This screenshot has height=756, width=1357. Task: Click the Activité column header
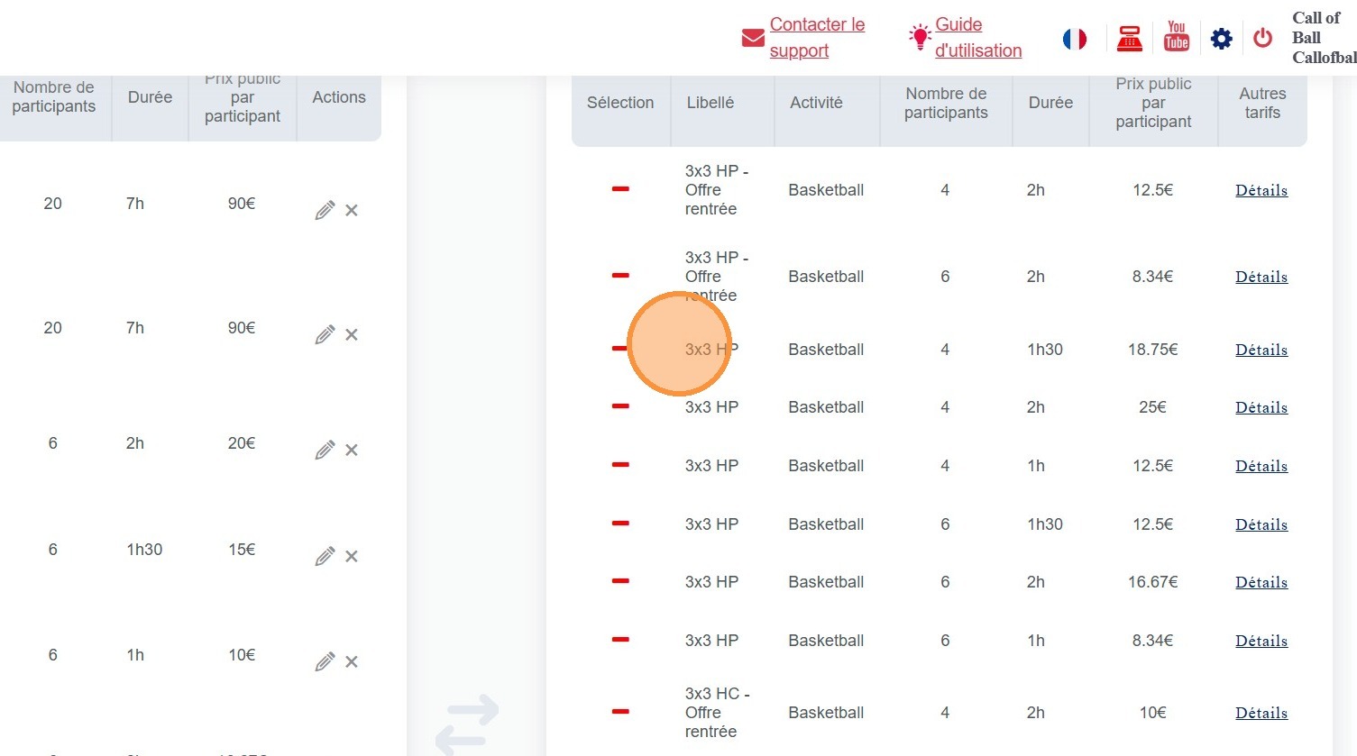tap(816, 103)
